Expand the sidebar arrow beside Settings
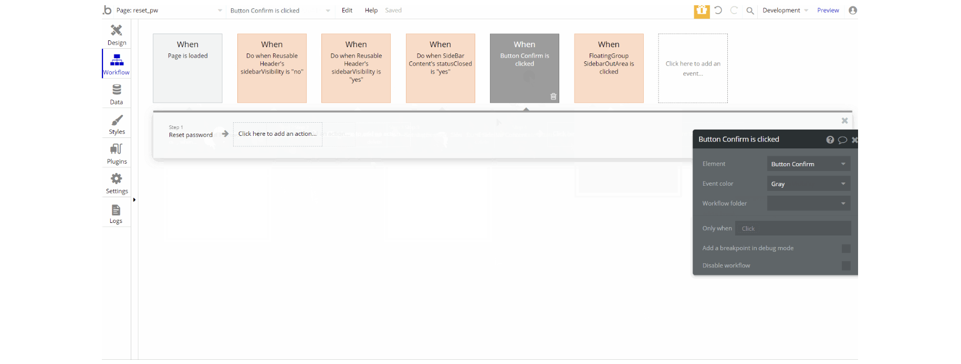Screen dimensions: 961x364 (x=134, y=200)
